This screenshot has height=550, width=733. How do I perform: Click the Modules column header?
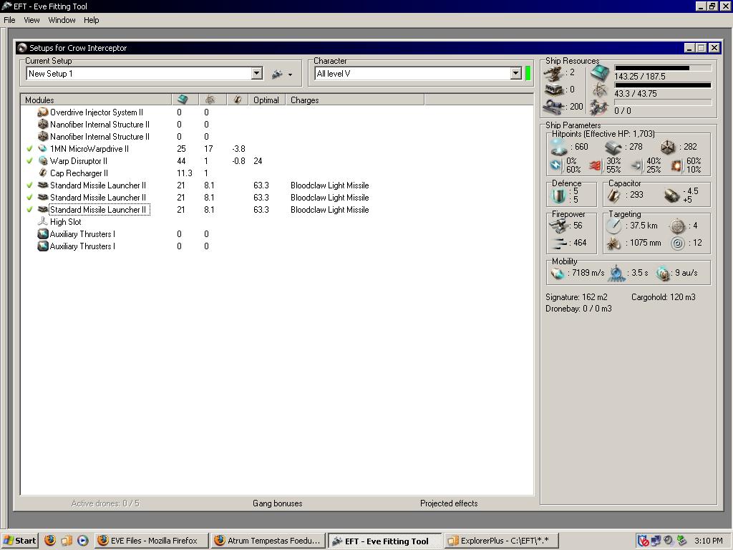pos(97,100)
